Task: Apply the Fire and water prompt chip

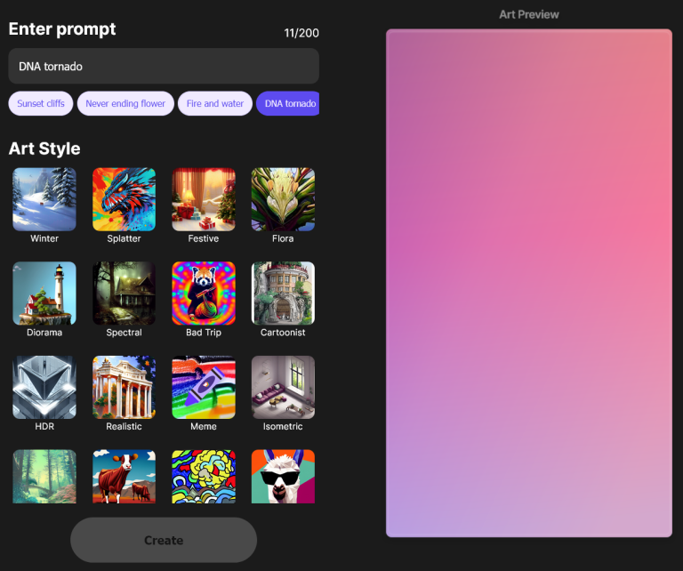Action: click(215, 104)
